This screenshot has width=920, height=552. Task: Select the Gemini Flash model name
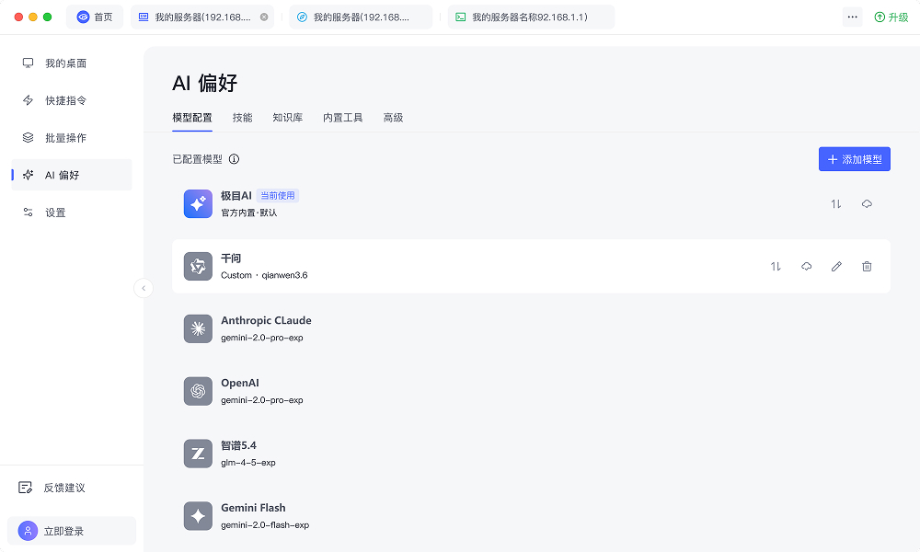254,508
